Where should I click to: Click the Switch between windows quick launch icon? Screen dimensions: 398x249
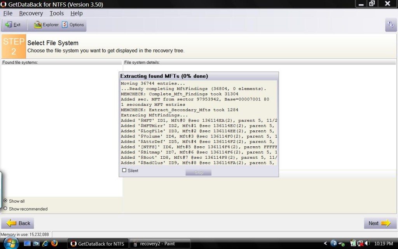tap(36, 244)
